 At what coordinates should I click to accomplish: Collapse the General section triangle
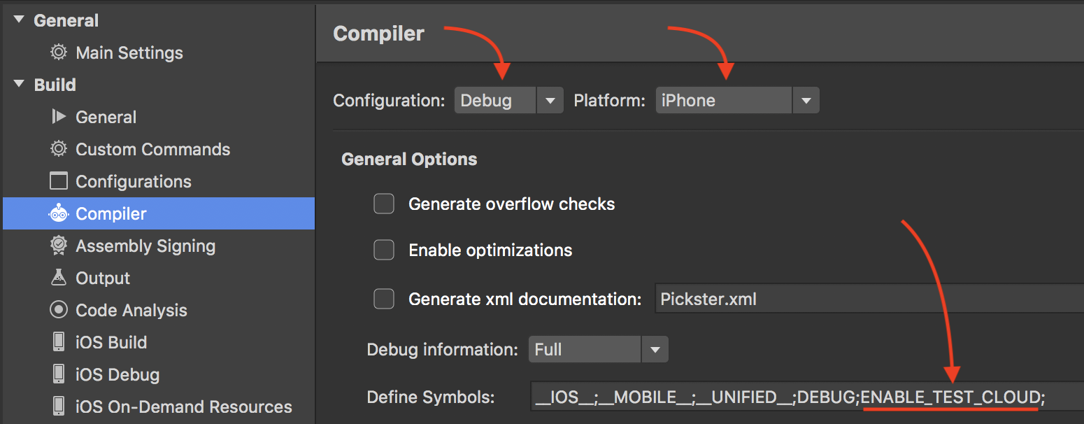[x=19, y=20]
